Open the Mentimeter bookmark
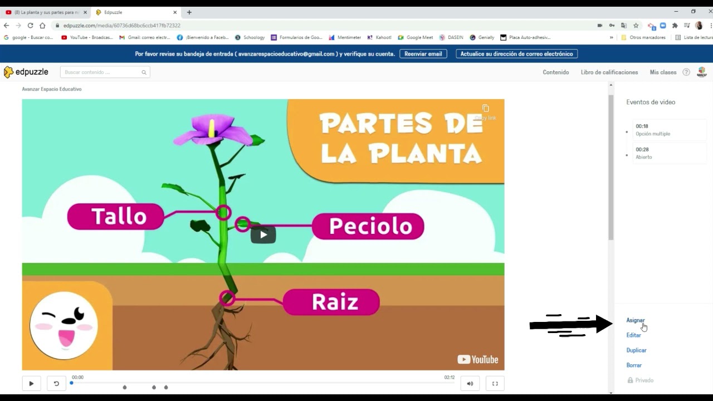The image size is (713, 401). tap(345, 37)
